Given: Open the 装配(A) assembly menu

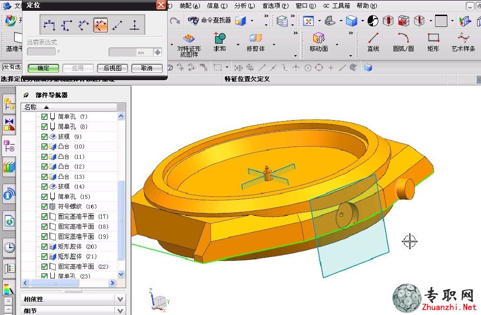Looking at the screenshot, I should coord(190,6).
